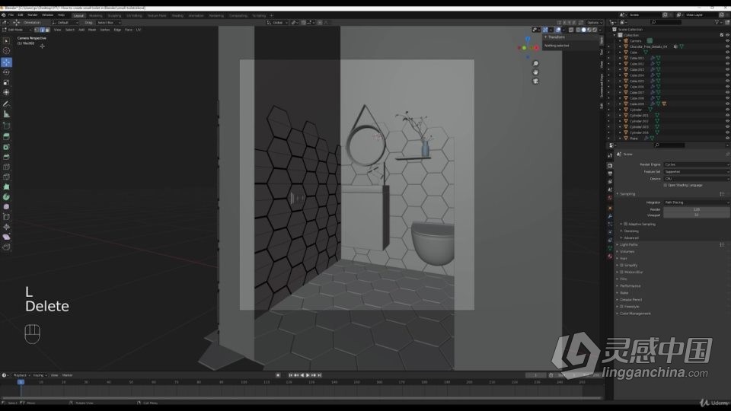Click the viewport pan hand icon
This screenshot has width=731, height=411.
point(535,72)
